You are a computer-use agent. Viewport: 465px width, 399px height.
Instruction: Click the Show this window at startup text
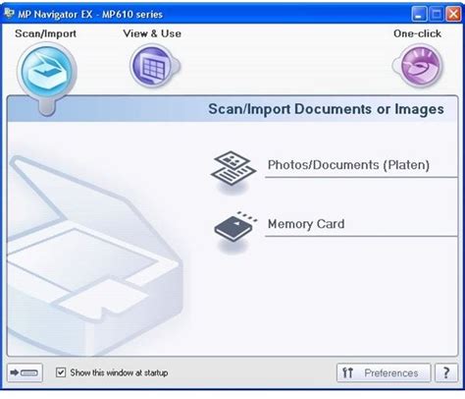point(119,372)
